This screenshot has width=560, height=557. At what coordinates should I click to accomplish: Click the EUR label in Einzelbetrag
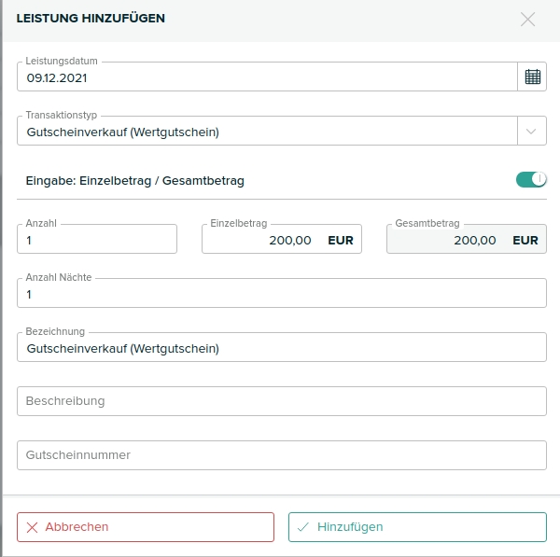coord(341,240)
